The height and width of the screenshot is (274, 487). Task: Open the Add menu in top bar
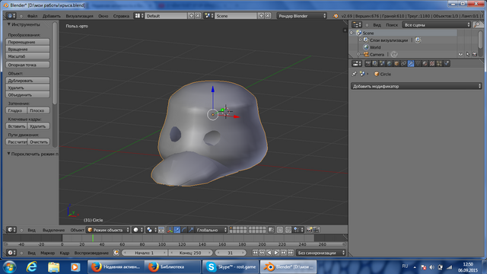tap(52, 15)
